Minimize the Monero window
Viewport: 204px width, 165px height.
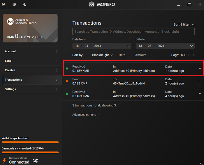179,6
